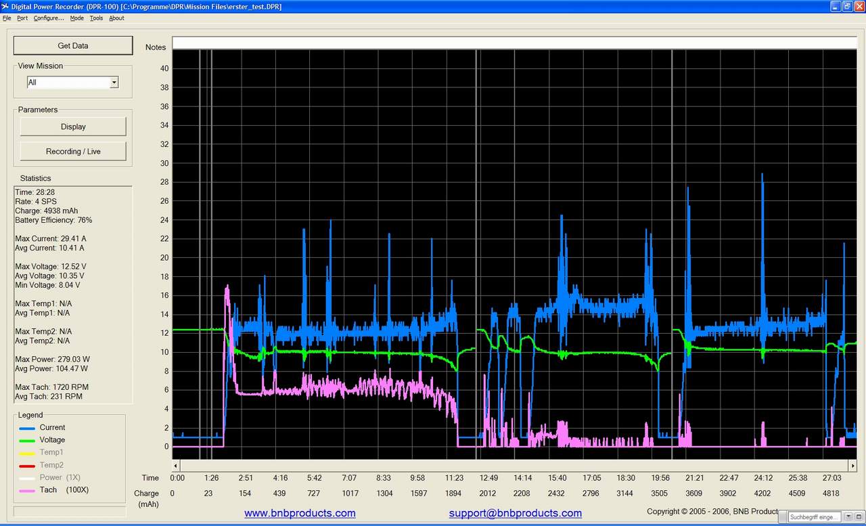Open the Tools menu
The width and height of the screenshot is (866, 526).
click(96, 18)
